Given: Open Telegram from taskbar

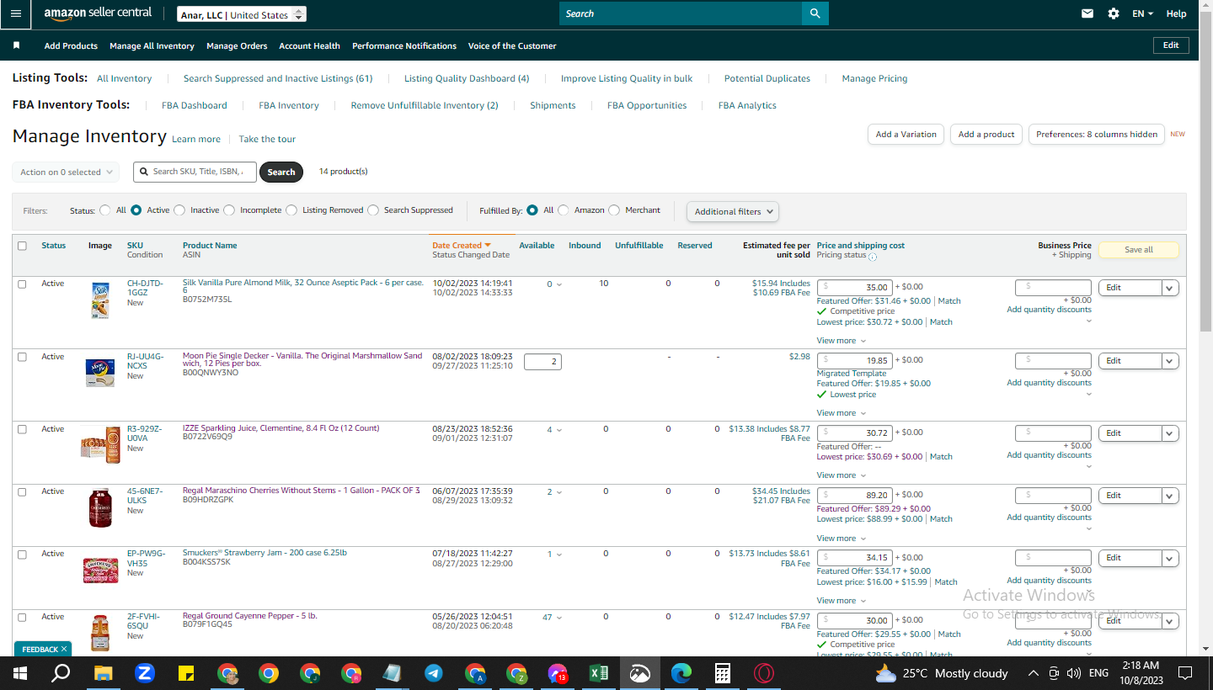Looking at the screenshot, I should point(434,673).
